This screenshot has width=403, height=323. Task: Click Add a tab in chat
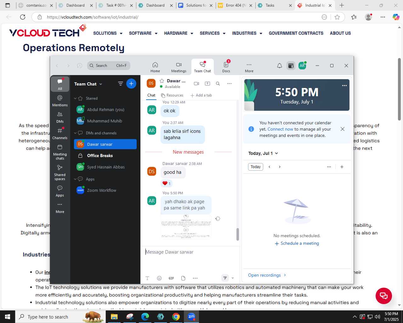pyautogui.click(x=201, y=95)
